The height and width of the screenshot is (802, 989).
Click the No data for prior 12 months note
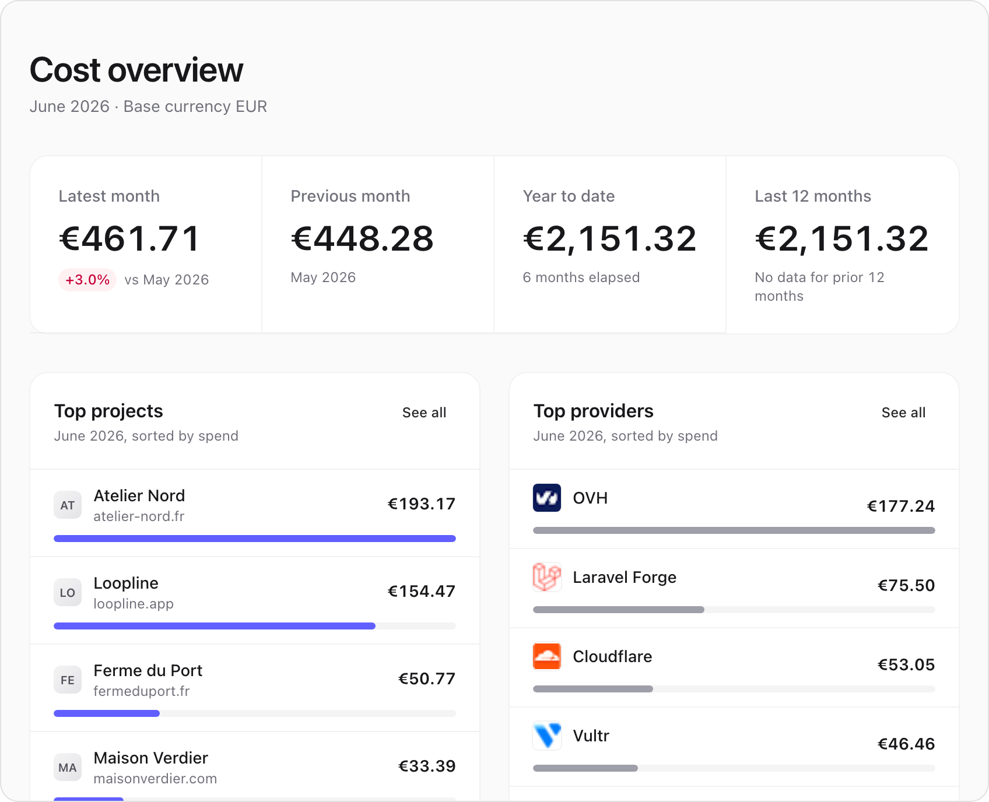[x=819, y=287]
